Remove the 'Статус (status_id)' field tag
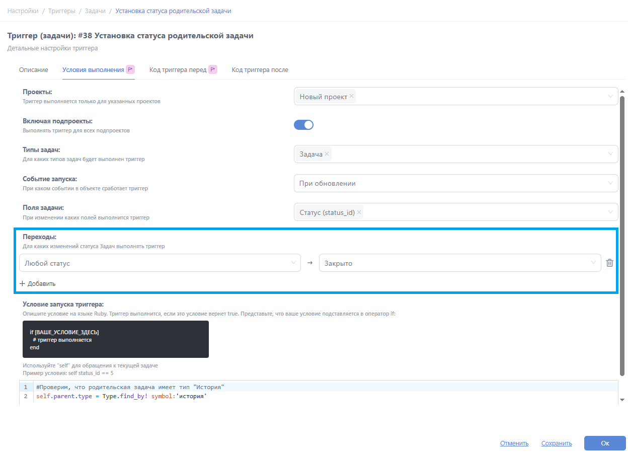628x453 pixels. (x=359, y=212)
